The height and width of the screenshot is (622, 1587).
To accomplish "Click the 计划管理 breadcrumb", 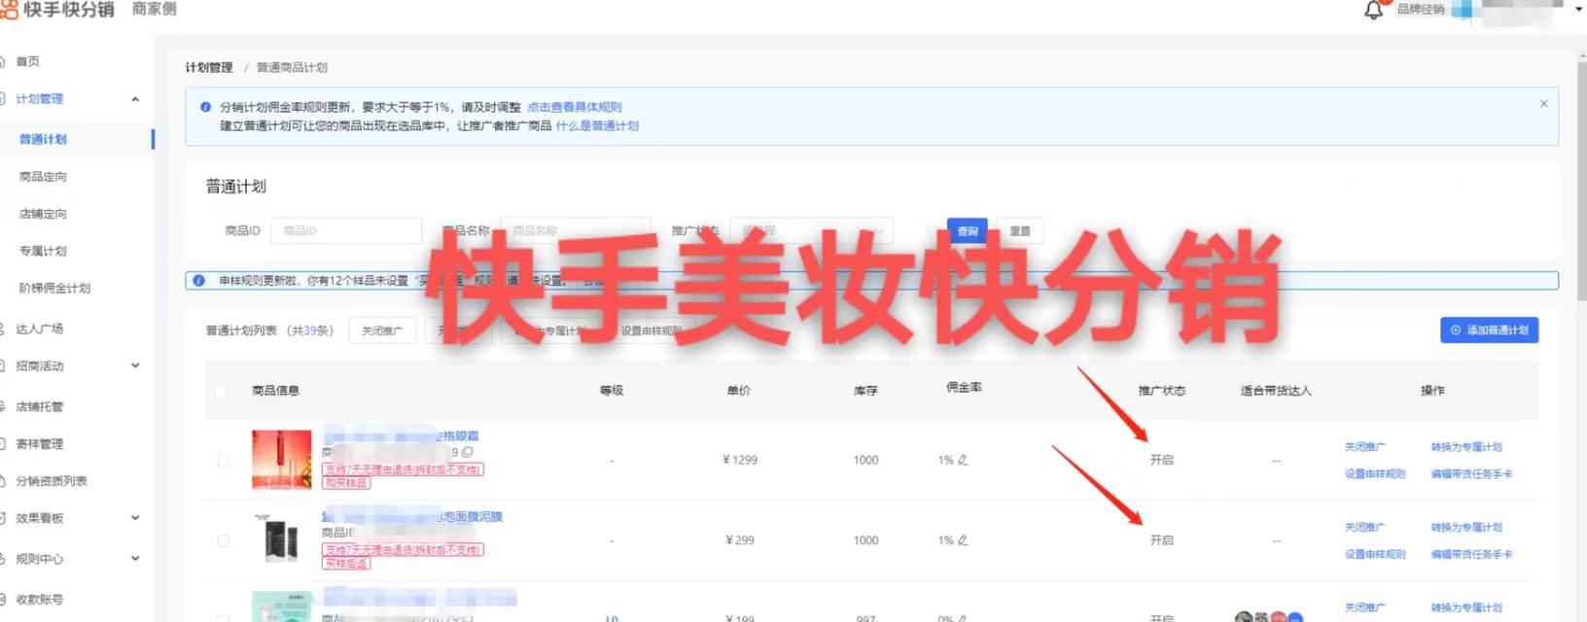I will (x=209, y=67).
